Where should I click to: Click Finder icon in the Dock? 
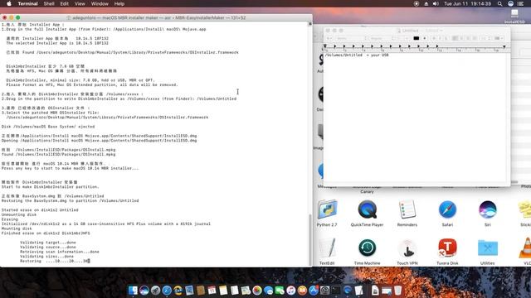point(133,291)
